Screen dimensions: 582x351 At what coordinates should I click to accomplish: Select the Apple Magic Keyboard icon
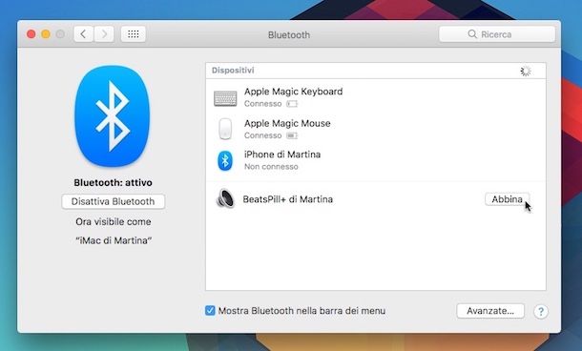[x=225, y=98]
